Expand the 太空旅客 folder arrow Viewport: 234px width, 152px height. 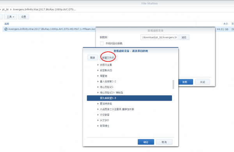(98, 115)
